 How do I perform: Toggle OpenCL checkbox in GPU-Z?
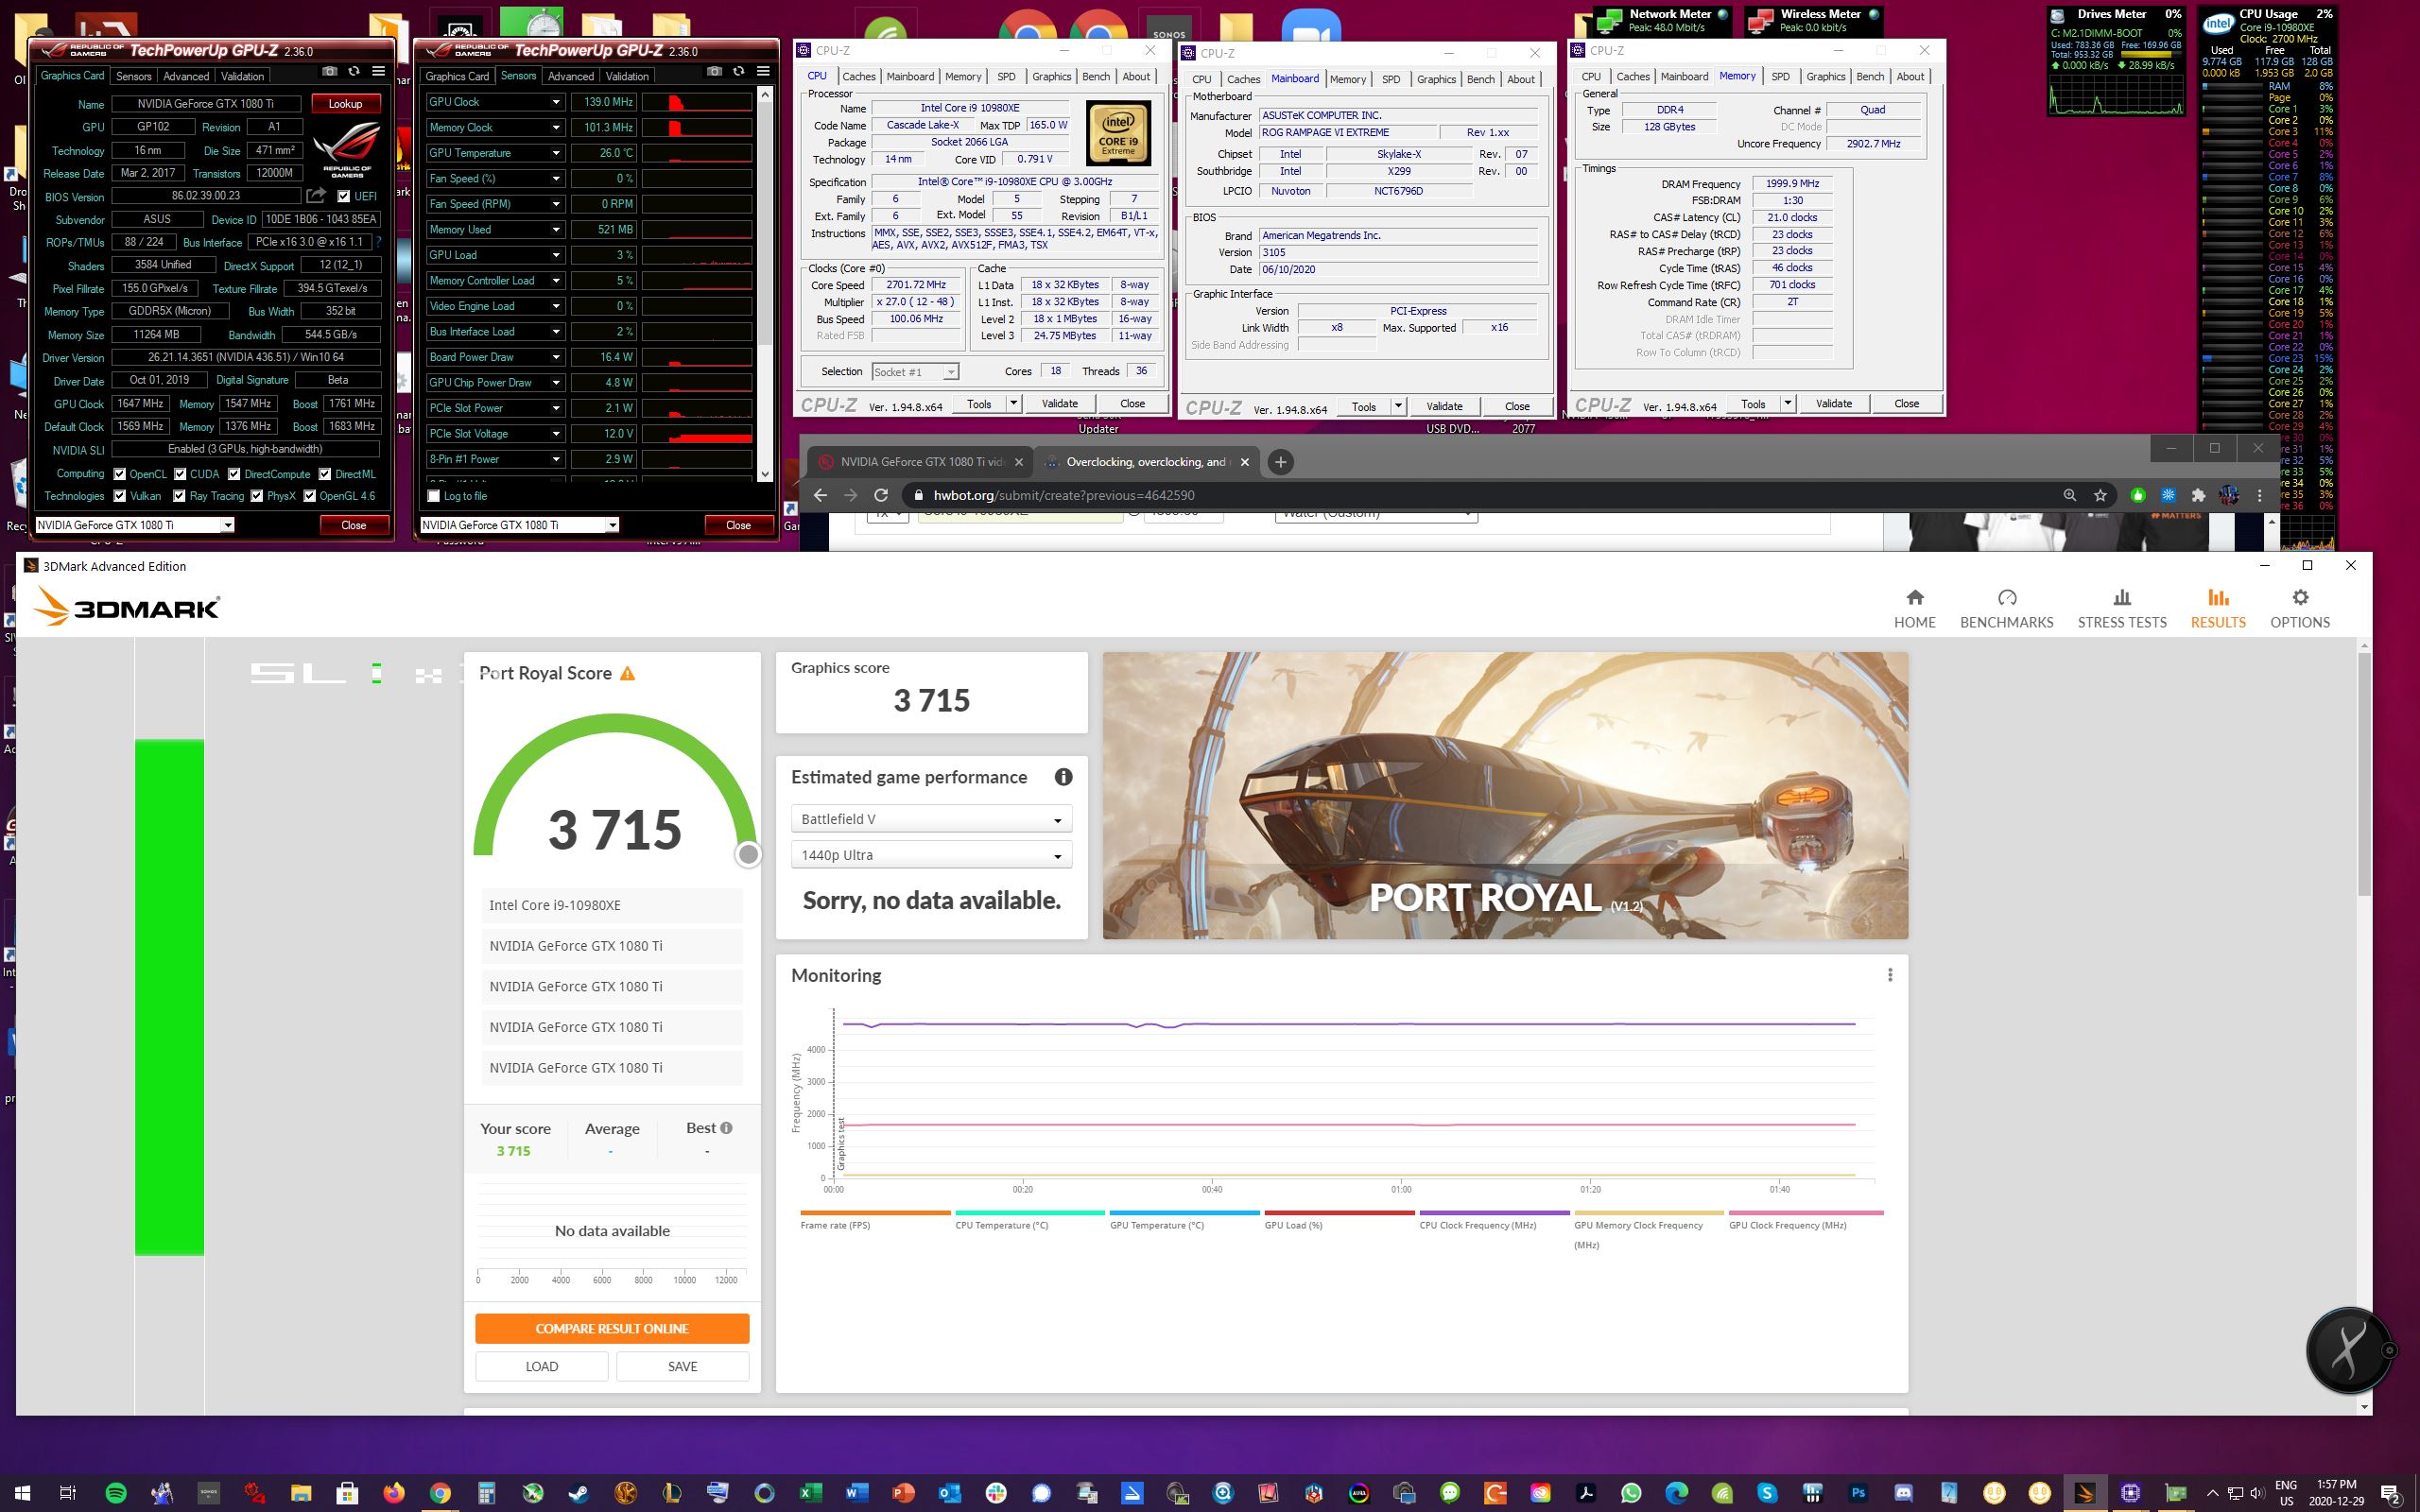(120, 474)
